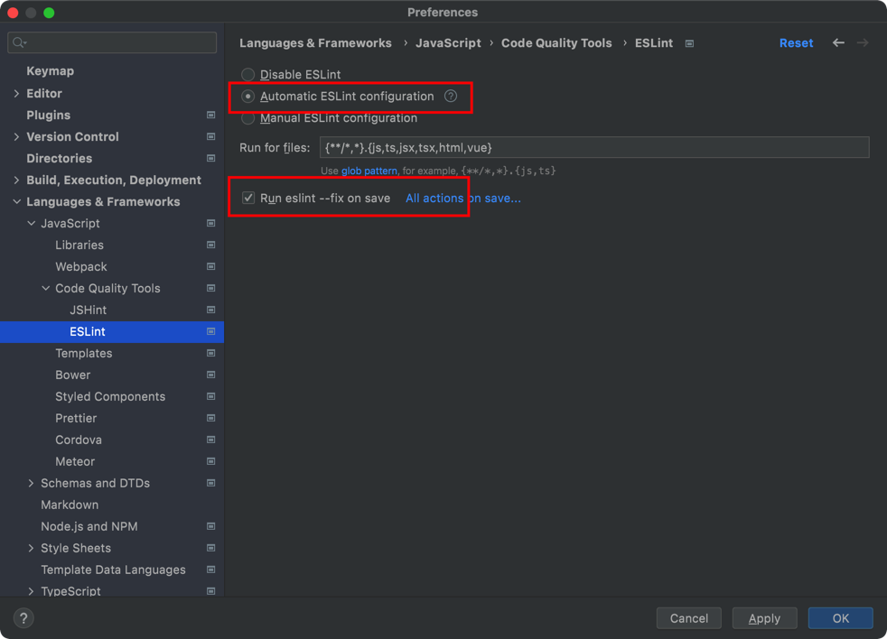Image resolution: width=887 pixels, height=639 pixels.
Task: Go back using the left arrow icon
Action: 838,43
